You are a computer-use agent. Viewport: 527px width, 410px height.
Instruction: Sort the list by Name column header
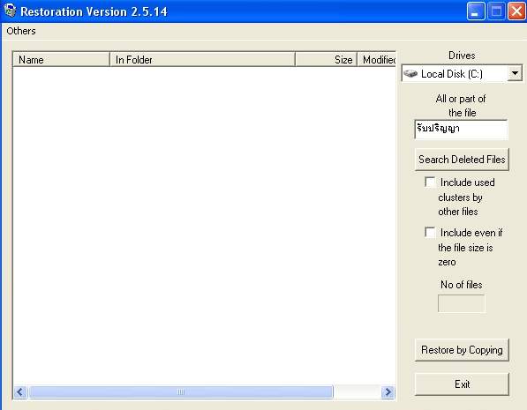tap(61, 59)
